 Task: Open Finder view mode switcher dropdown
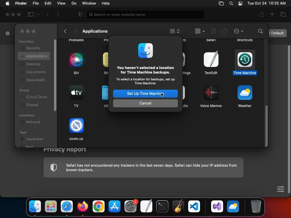(175, 31)
